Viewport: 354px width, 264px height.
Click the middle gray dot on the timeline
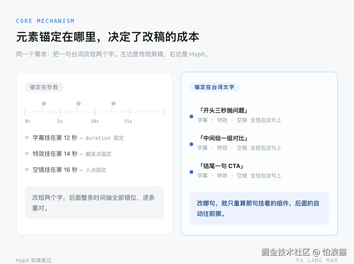pos(79,104)
